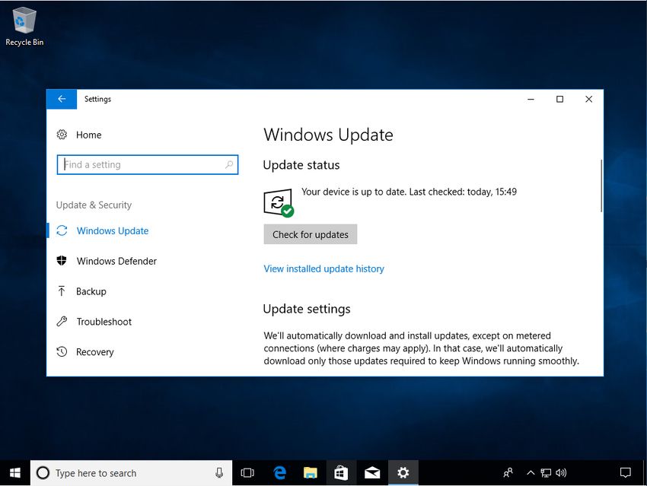Click the 'Your device is up to date' text
Image resolution: width=647 pixels, height=486 pixels.
(354, 192)
